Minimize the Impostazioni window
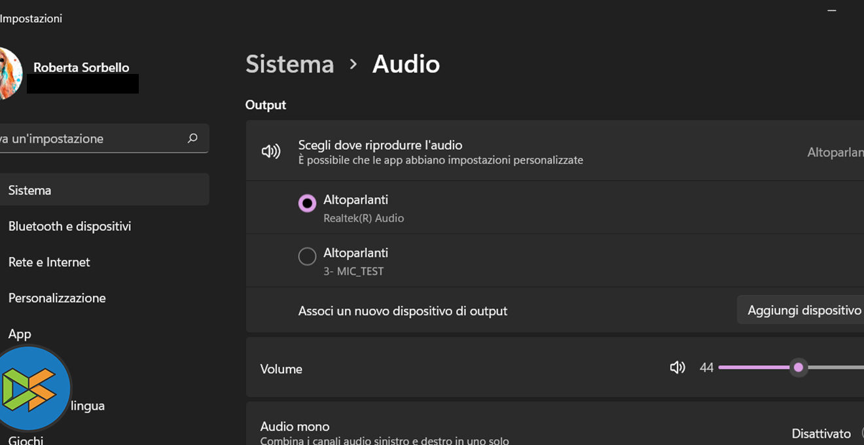 [832, 11]
